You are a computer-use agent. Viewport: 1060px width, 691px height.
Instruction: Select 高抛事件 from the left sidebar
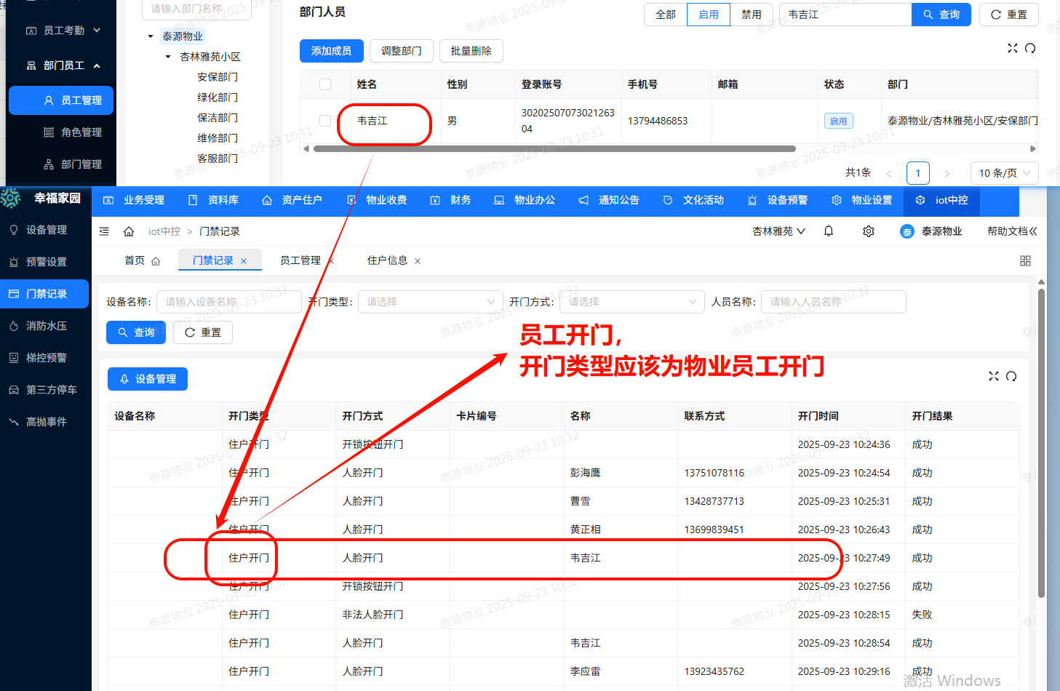(x=44, y=421)
